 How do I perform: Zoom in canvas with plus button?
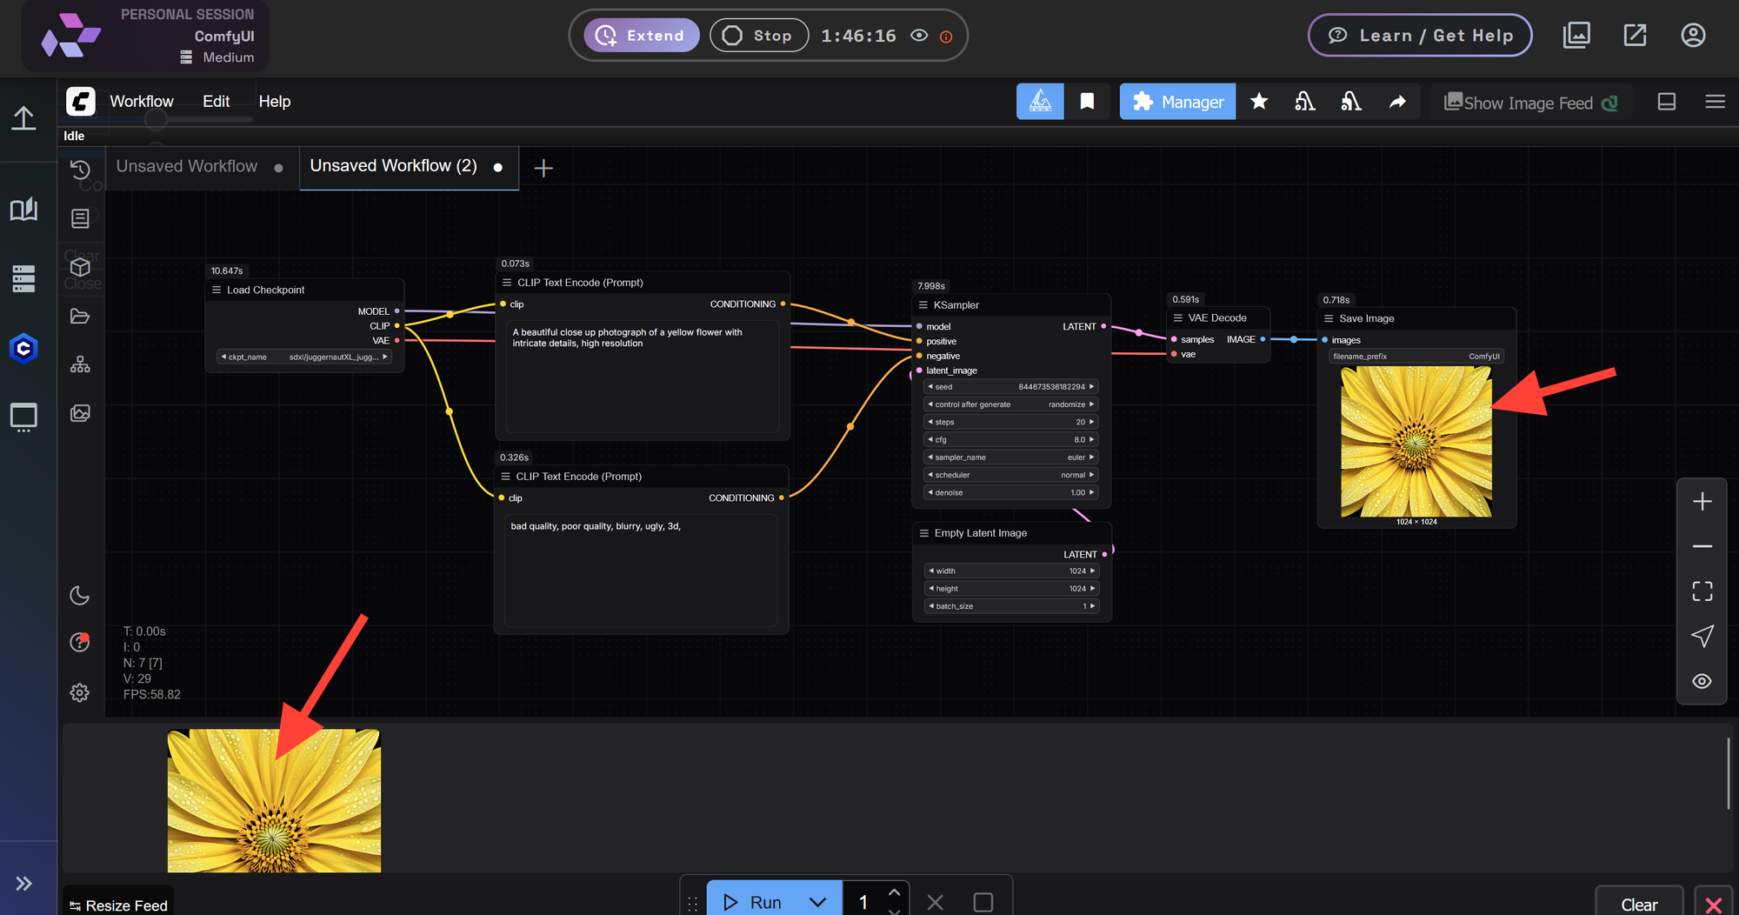point(1702,502)
